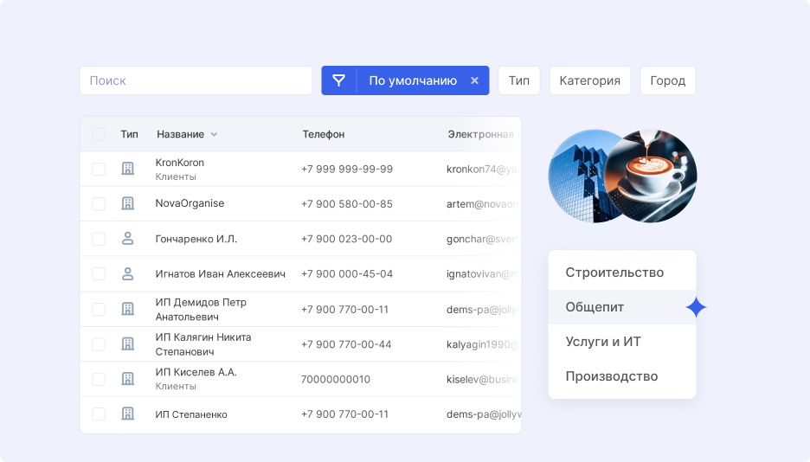Choose Строительство from the category menu
Screen dimensions: 810x462
click(x=614, y=273)
